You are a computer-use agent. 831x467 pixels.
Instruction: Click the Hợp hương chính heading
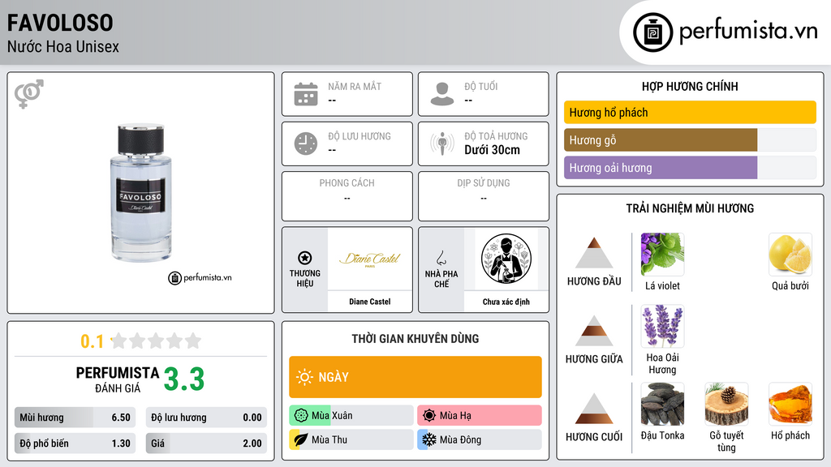[690, 86]
